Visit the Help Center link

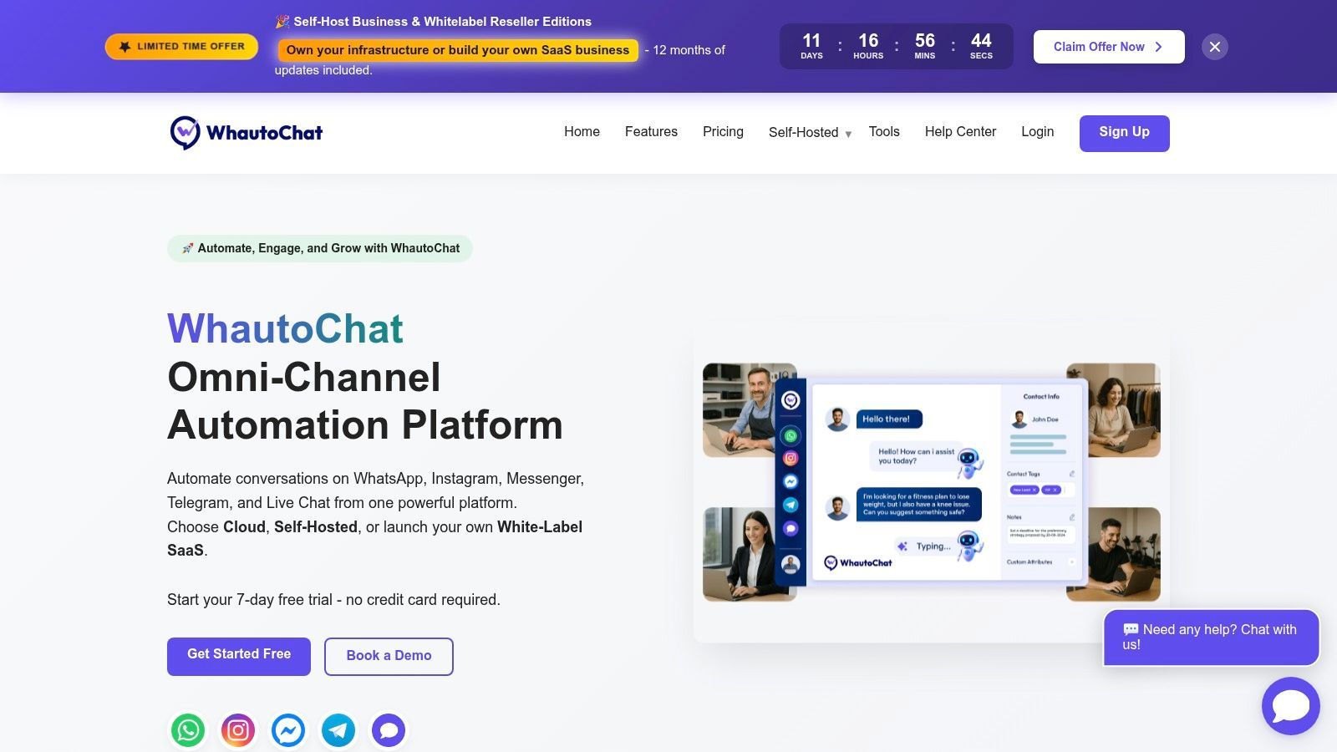(960, 132)
